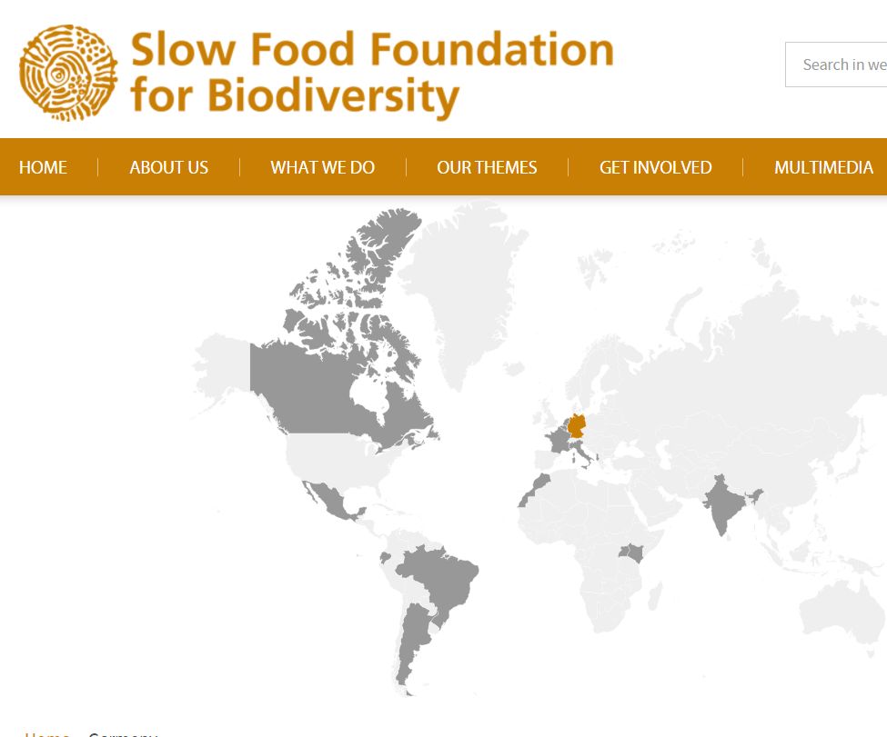887x737 pixels.
Task: Click orange-highlighted Germany on the map
Action: tap(577, 425)
